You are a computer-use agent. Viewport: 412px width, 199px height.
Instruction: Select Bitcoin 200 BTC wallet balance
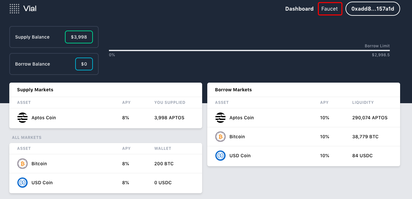tap(164, 164)
